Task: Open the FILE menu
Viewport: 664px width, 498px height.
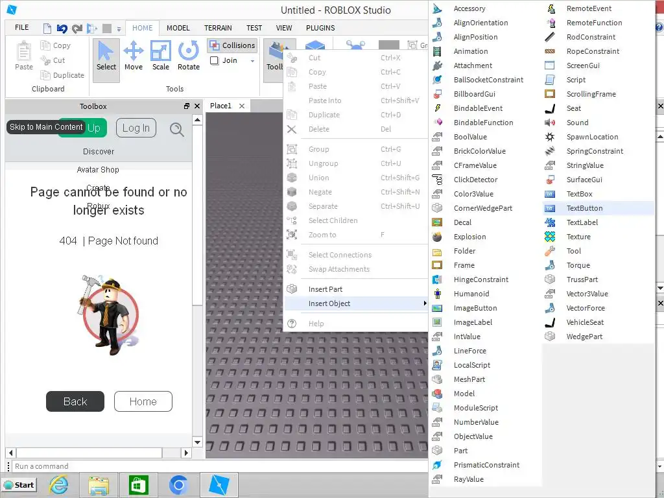Action: [21, 27]
